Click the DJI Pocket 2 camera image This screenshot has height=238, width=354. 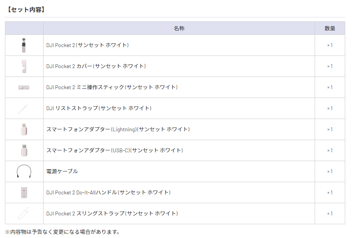pos(24,45)
